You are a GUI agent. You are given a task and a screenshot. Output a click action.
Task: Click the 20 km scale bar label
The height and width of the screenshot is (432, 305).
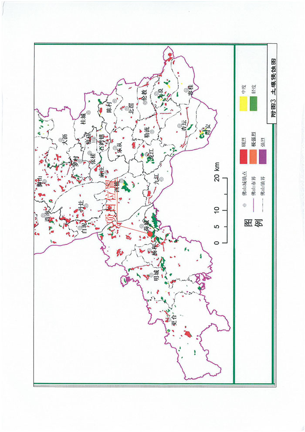point(216,171)
